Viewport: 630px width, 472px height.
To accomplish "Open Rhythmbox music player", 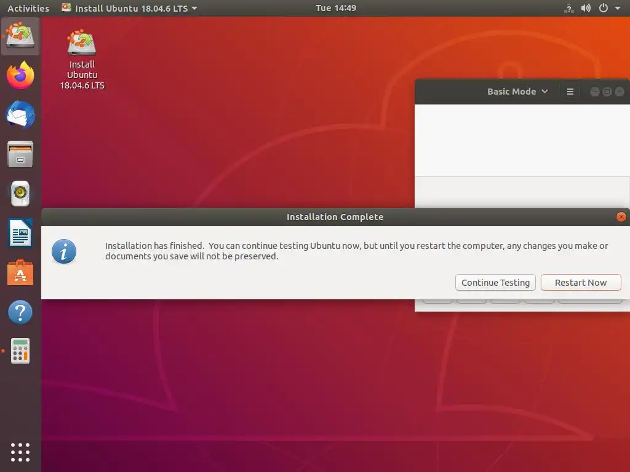I will [x=20, y=194].
